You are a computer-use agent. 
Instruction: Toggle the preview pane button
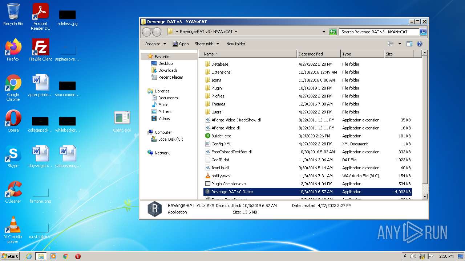[x=409, y=44]
